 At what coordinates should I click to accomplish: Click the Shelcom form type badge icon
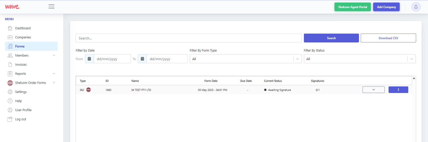point(88,90)
